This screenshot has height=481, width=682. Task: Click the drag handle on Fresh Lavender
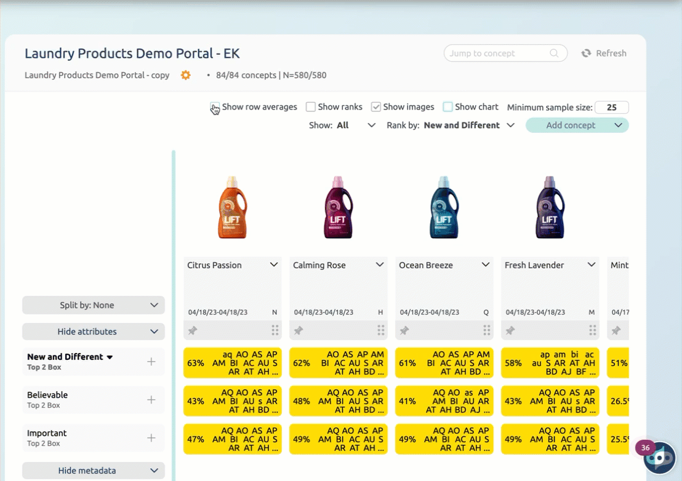(593, 331)
